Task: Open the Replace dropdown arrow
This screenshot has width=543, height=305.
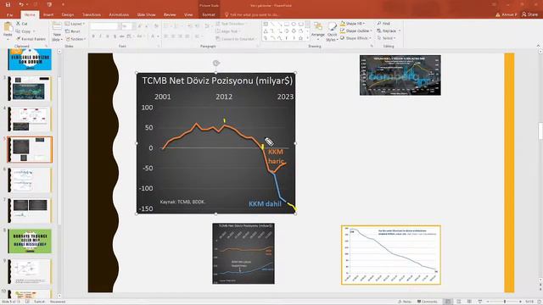Action: [x=400, y=30]
